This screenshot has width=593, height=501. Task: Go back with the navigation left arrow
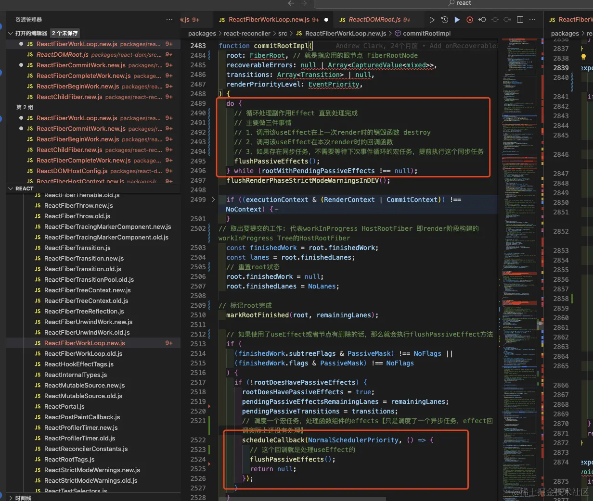(x=291, y=3)
